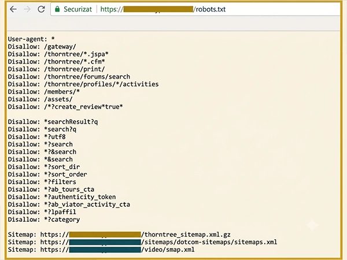Click the 'Disallow: *?lpaffil' line
347x260 pixels.
[x=42, y=212]
